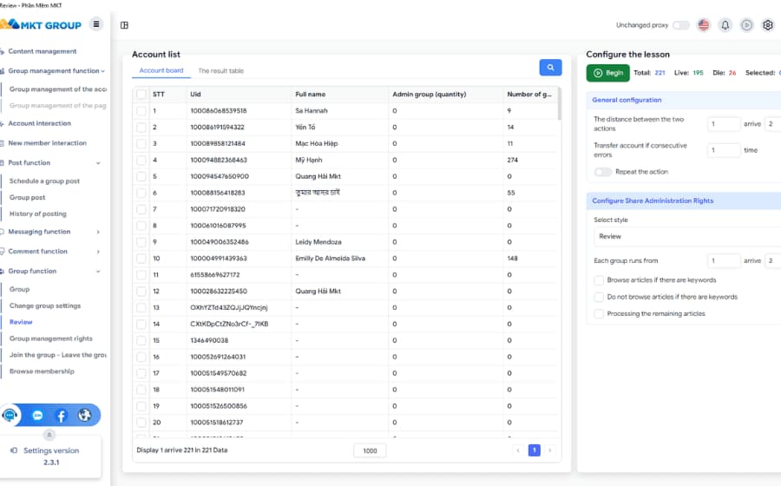Screen dimensions: 781x486
Task: Click the hamburger menu icon beside MKT GROUP
Action: click(x=96, y=24)
